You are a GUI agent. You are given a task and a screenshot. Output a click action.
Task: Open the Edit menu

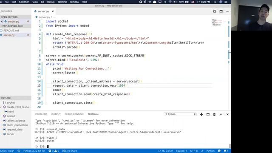14,2
